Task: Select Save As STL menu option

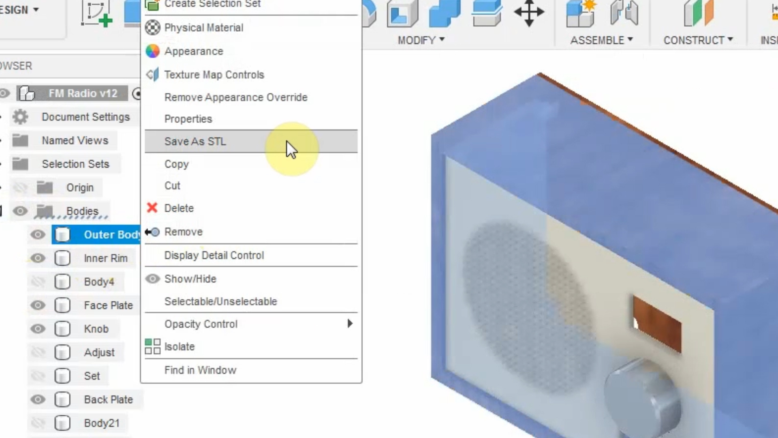Action: pos(195,141)
